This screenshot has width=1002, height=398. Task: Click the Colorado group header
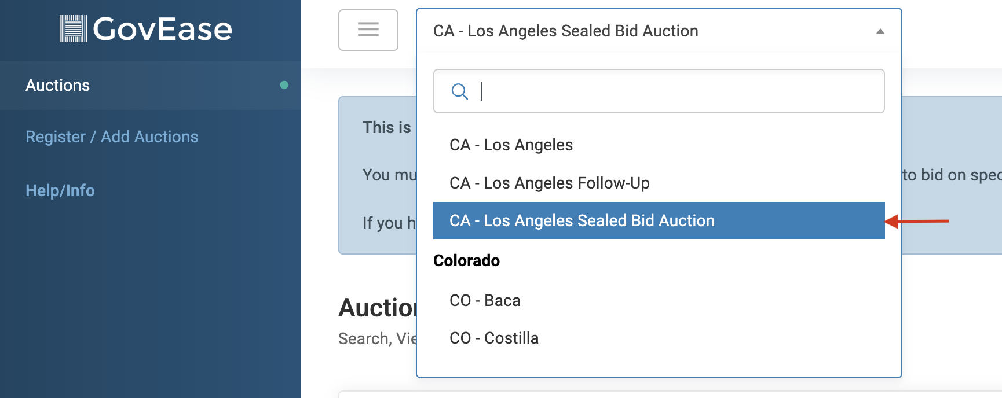(x=466, y=261)
